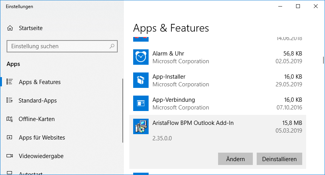Open the Offline-Karten settings page

coord(37,119)
